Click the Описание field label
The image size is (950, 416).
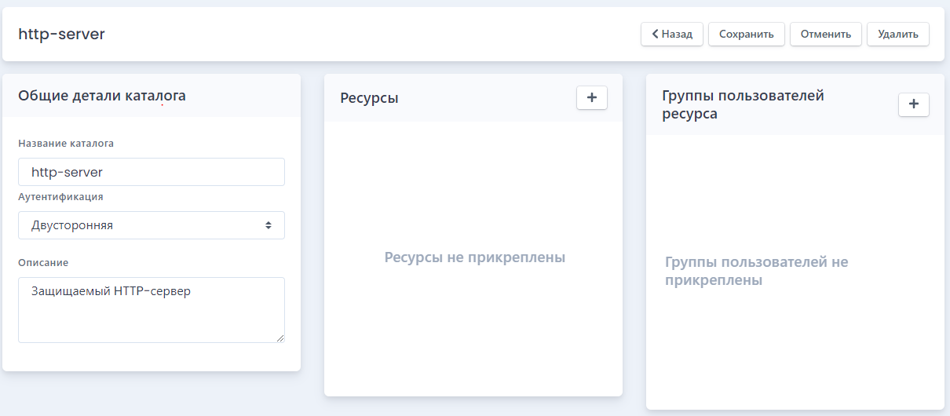click(43, 262)
